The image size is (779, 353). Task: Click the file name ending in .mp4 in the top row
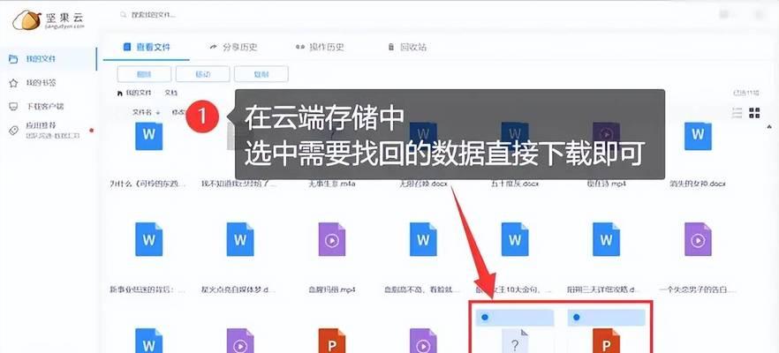click(606, 184)
